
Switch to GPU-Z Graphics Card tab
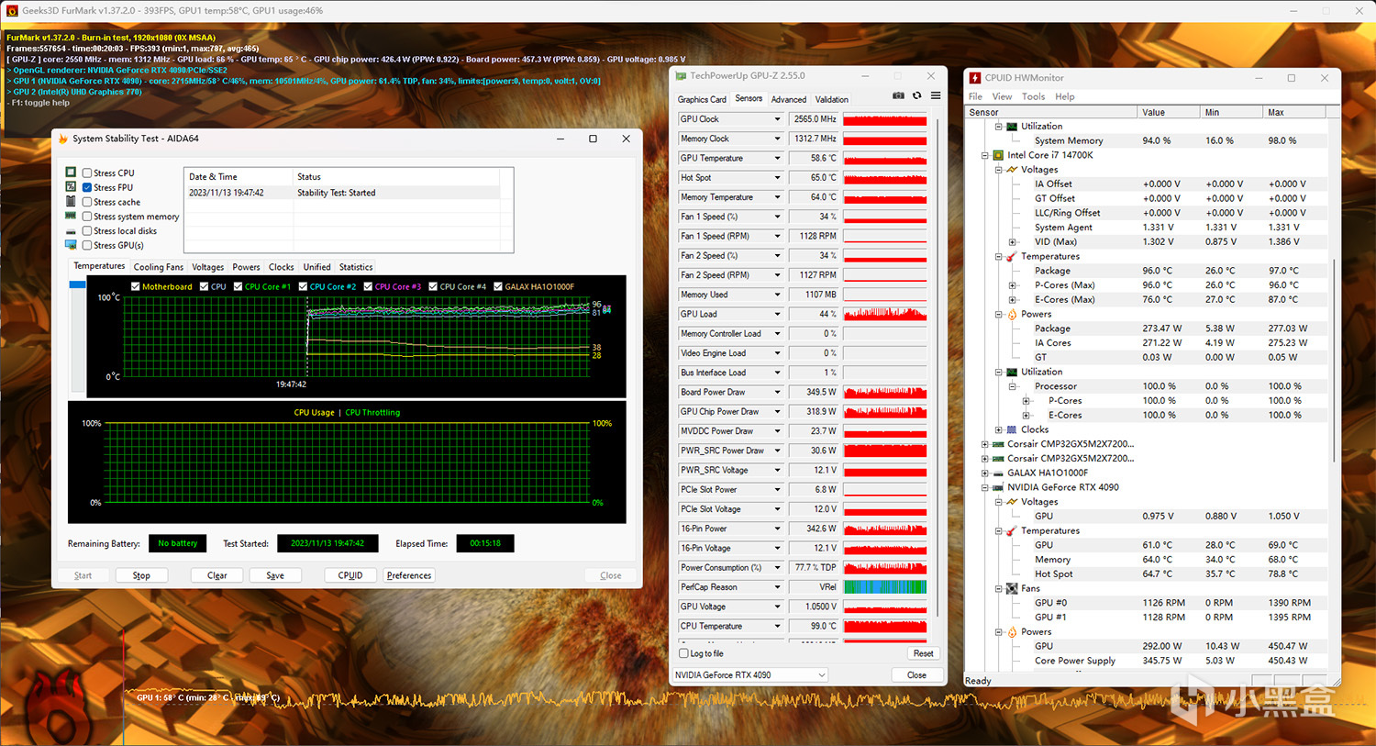(702, 99)
